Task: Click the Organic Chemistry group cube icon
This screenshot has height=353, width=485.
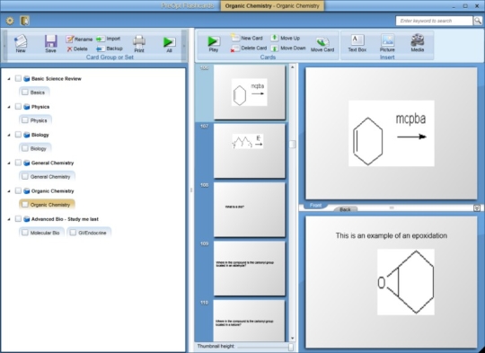Action: (27, 191)
